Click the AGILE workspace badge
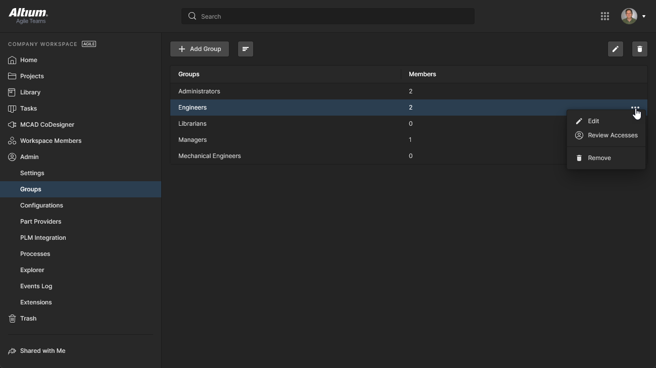This screenshot has width=656, height=368. pos(89,44)
